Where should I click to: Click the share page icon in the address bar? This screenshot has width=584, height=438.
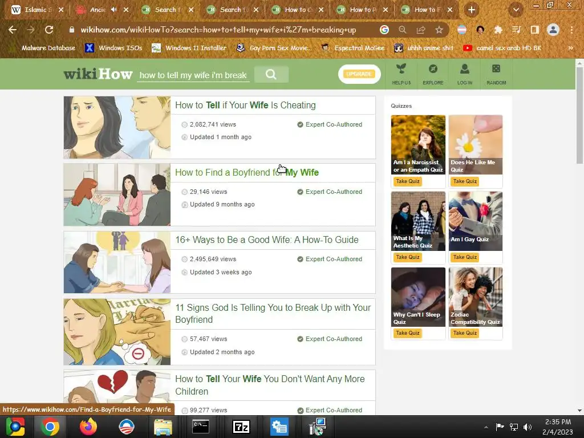[421, 30]
